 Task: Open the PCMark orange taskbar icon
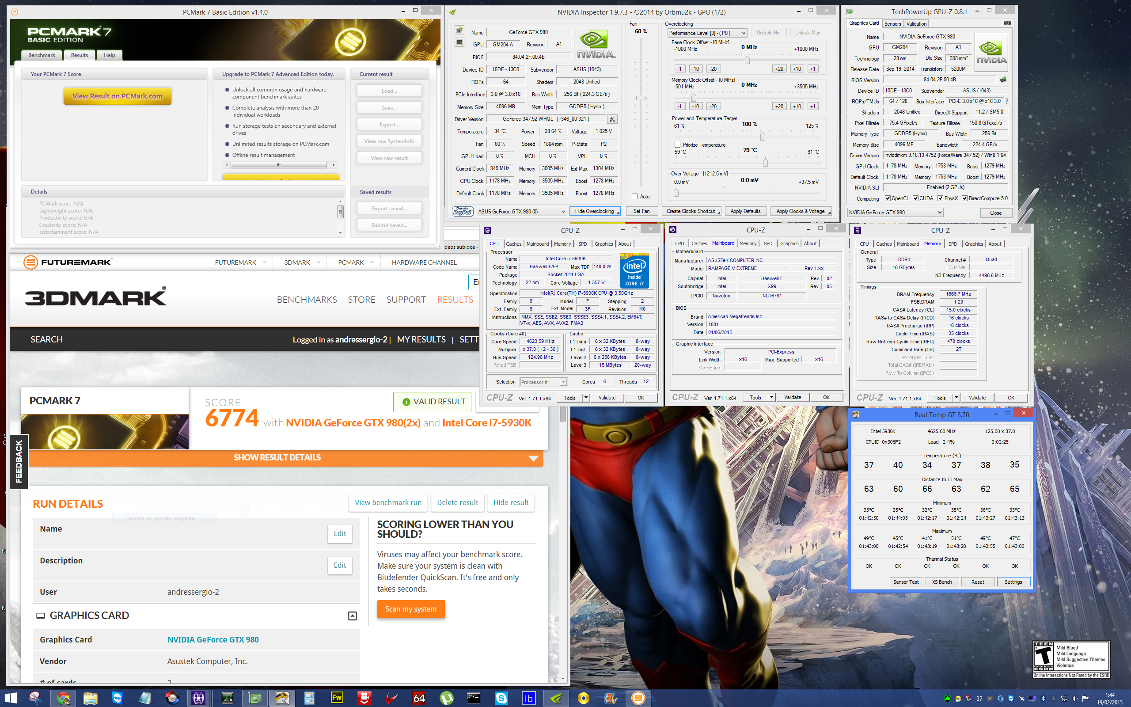[x=638, y=698]
